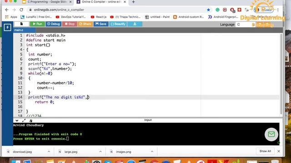Open options for large.jpeg
This screenshot has height=163, width=291.
click(x=100, y=152)
